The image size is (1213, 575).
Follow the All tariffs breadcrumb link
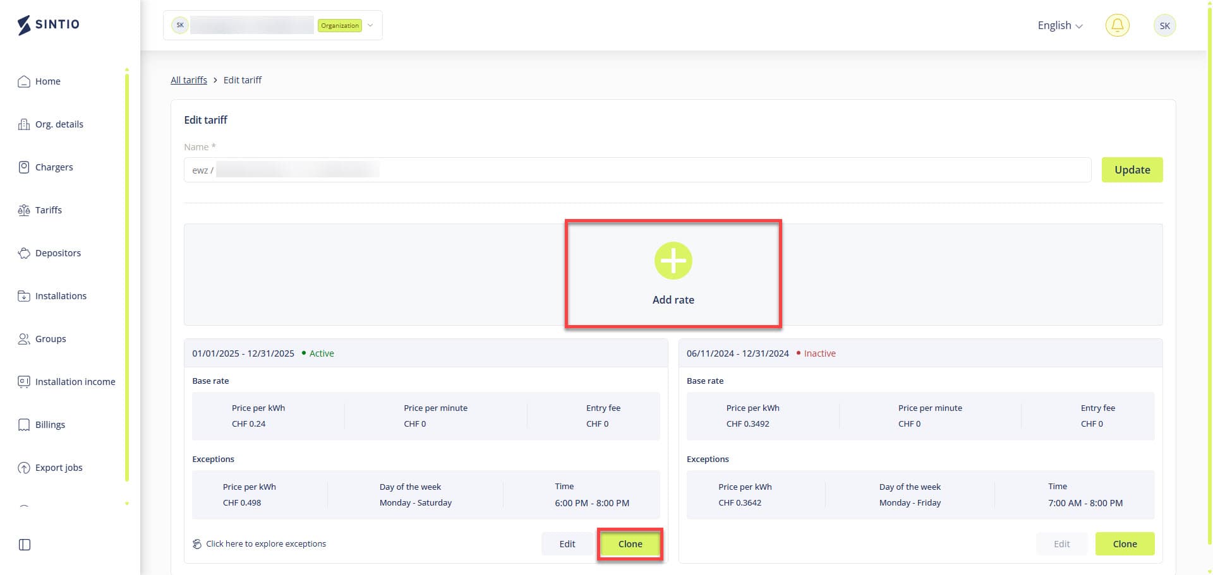pos(189,80)
